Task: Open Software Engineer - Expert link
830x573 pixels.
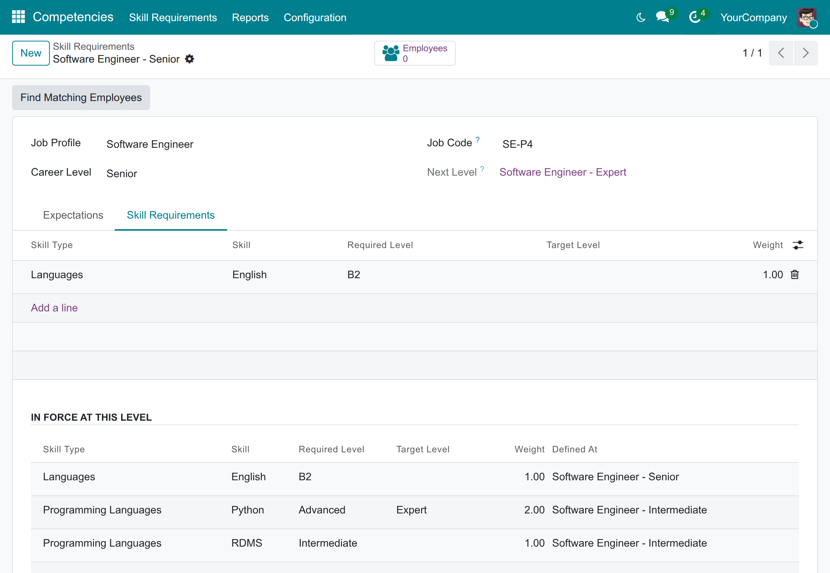Action: 563,172
